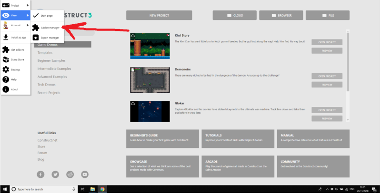Image resolution: width=381 pixels, height=194 pixels.
Task: Open the Reddit social link icon
Action: [x=70, y=175]
